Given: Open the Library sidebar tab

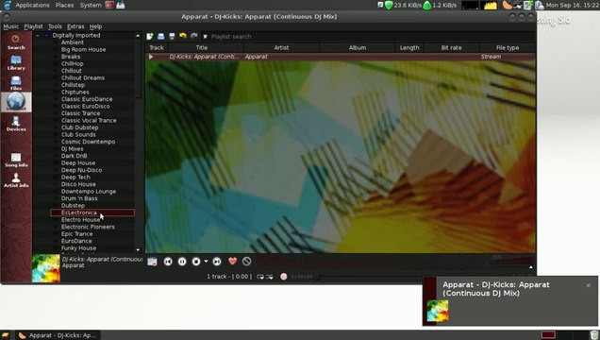Looking at the screenshot, I should point(16,62).
